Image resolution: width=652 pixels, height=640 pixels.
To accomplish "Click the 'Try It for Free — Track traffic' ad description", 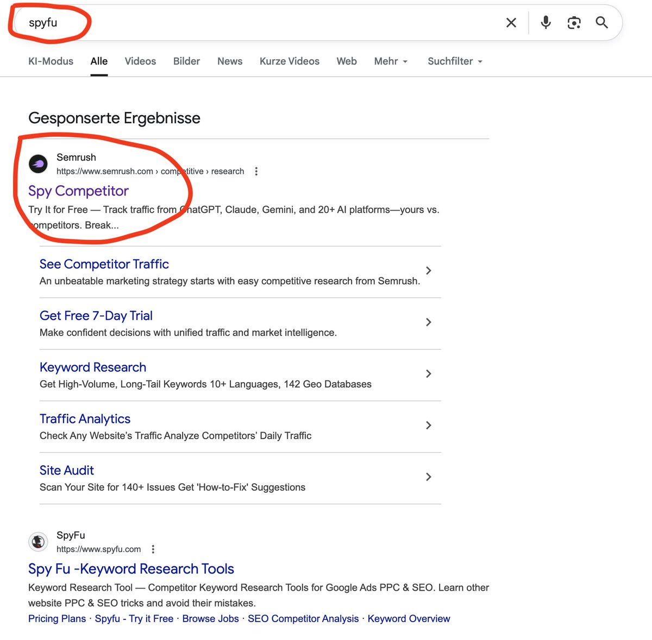I will click(234, 217).
